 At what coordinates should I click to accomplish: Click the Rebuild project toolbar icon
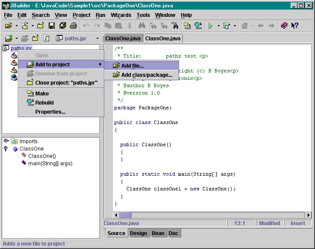[198, 26]
